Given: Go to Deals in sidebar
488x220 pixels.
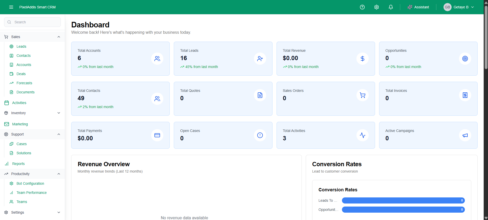Looking at the screenshot, I should tap(21, 74).
